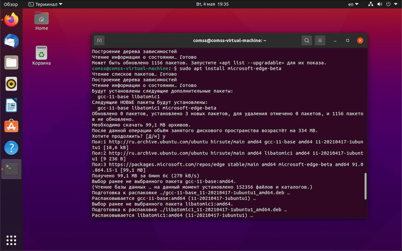The image size is (402, 251).
Task: Open the Files application from the dock
Action: tap(11, 62)
